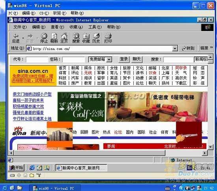Click the floating orange building advertisement
Screen dimensions: 217x191
60,135
